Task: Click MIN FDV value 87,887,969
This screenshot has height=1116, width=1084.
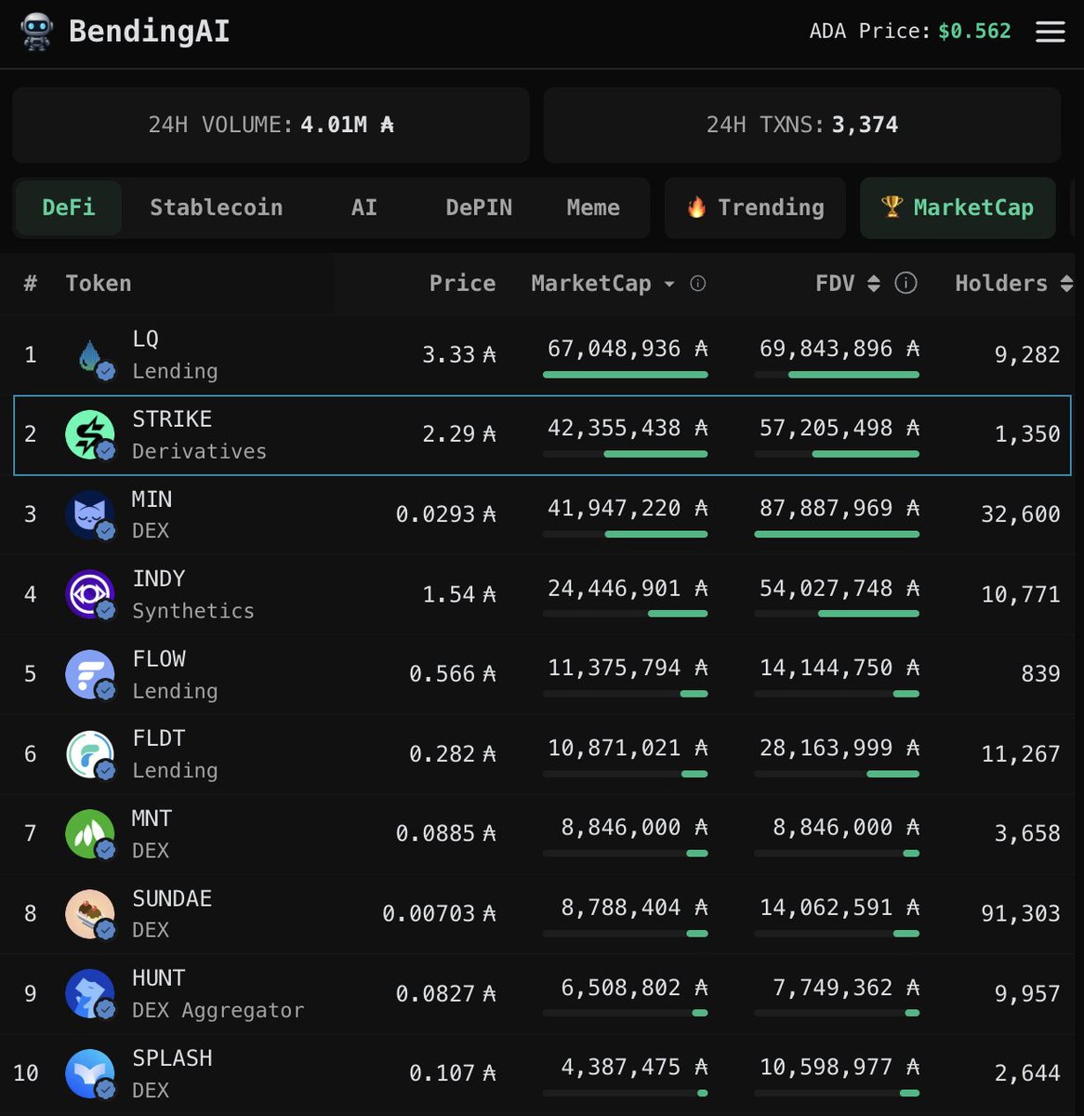Action: point(839,508)
